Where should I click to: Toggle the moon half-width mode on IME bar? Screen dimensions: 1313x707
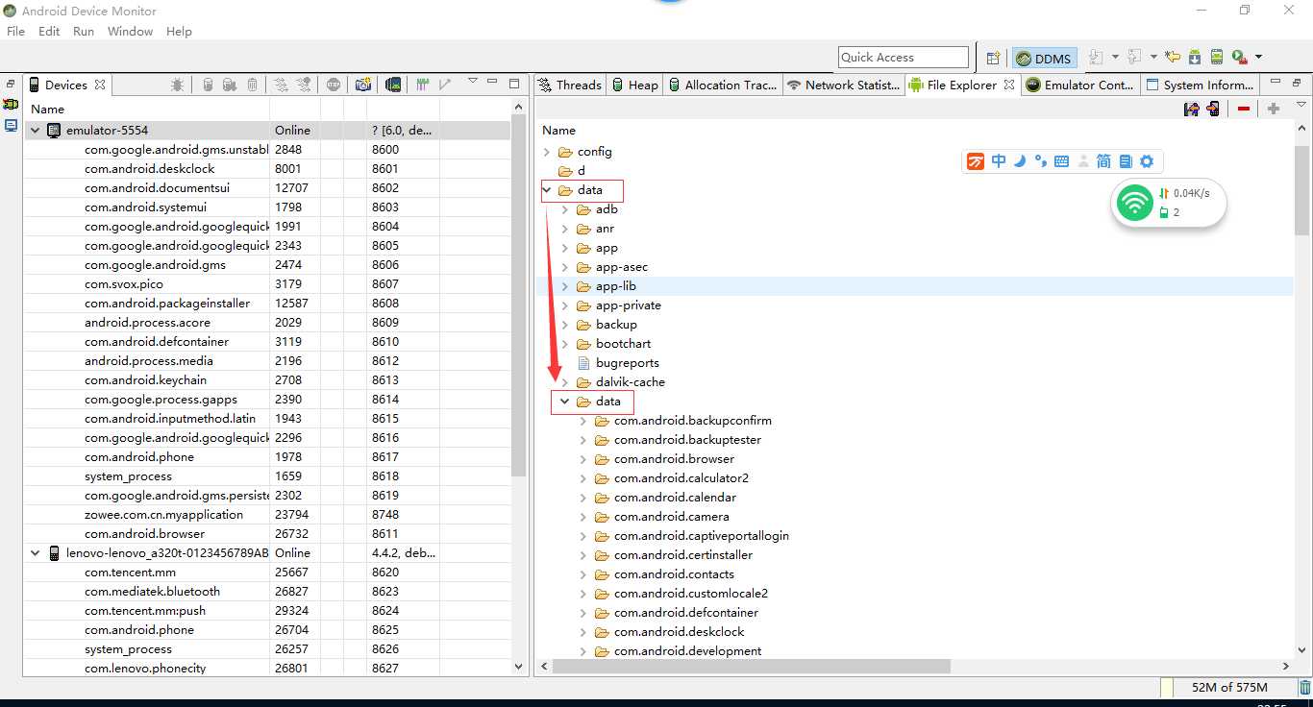(x=1020, y=160)
